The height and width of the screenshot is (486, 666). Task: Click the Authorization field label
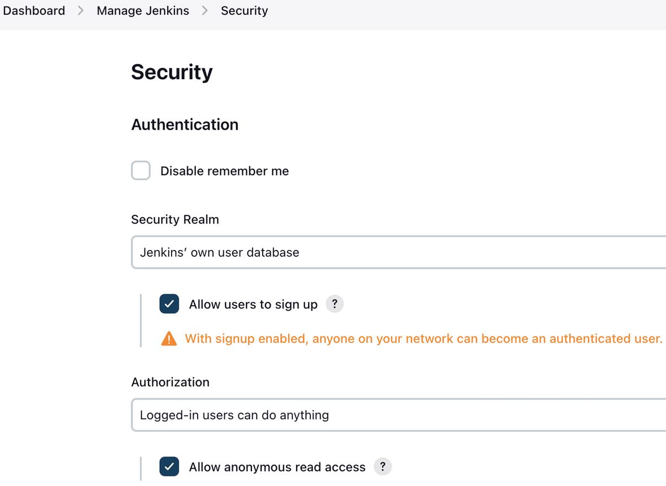point(170,382)
